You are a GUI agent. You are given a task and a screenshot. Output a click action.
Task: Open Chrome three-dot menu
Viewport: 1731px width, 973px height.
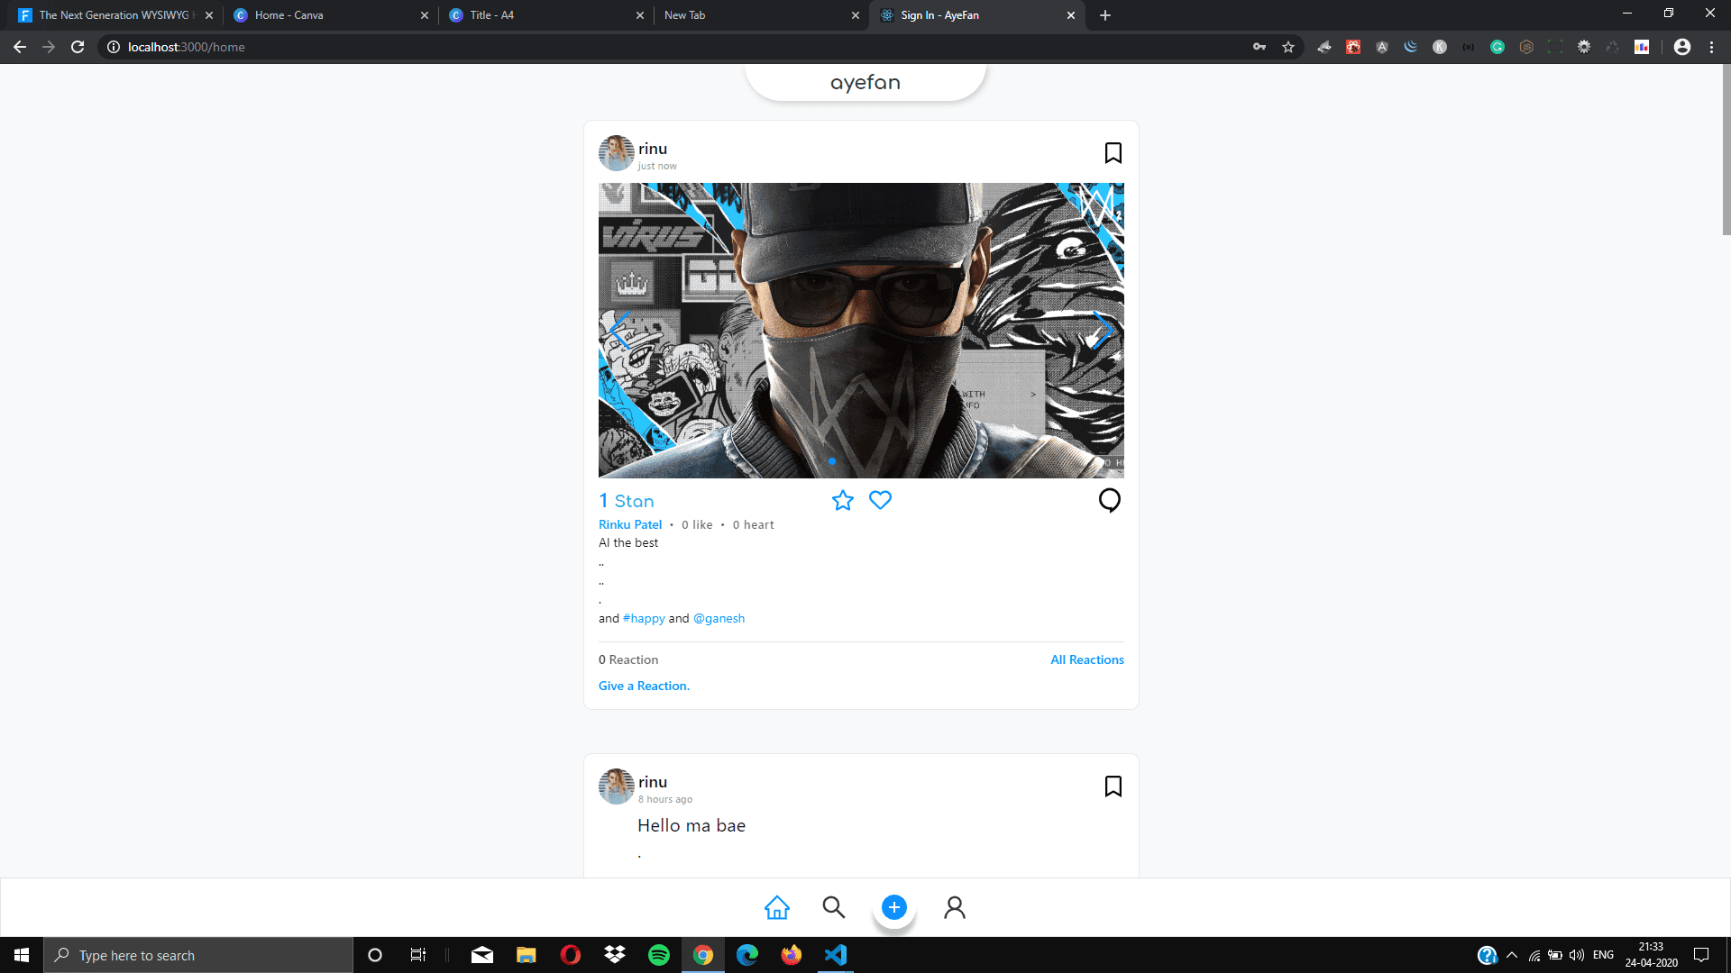click(x=1711, y=47)
